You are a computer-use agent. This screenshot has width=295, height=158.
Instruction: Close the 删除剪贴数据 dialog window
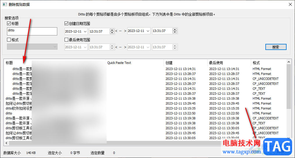tap(290, 5)
